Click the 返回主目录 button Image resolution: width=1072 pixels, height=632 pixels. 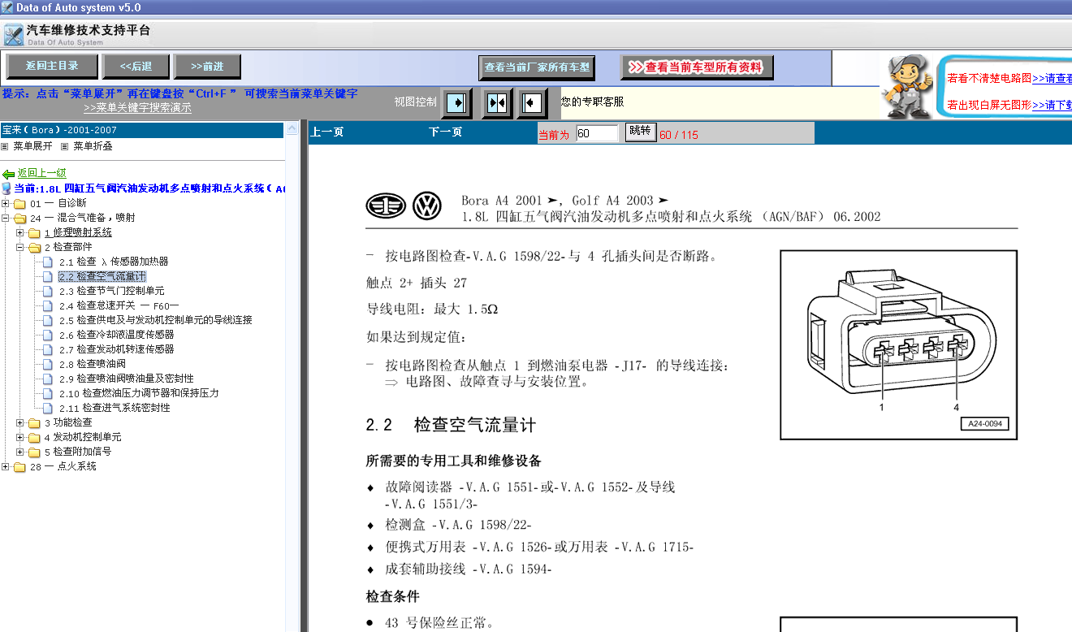[x=52, y=67]
